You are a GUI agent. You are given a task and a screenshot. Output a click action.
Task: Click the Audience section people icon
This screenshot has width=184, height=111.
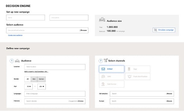point(17,61)
